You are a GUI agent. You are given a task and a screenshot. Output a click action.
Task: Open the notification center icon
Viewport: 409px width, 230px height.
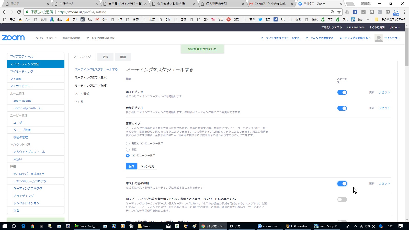(401, 226)
